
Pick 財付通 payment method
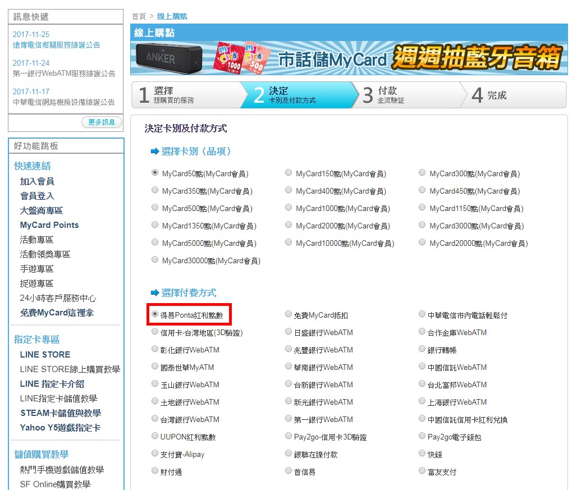click(155, 470)
